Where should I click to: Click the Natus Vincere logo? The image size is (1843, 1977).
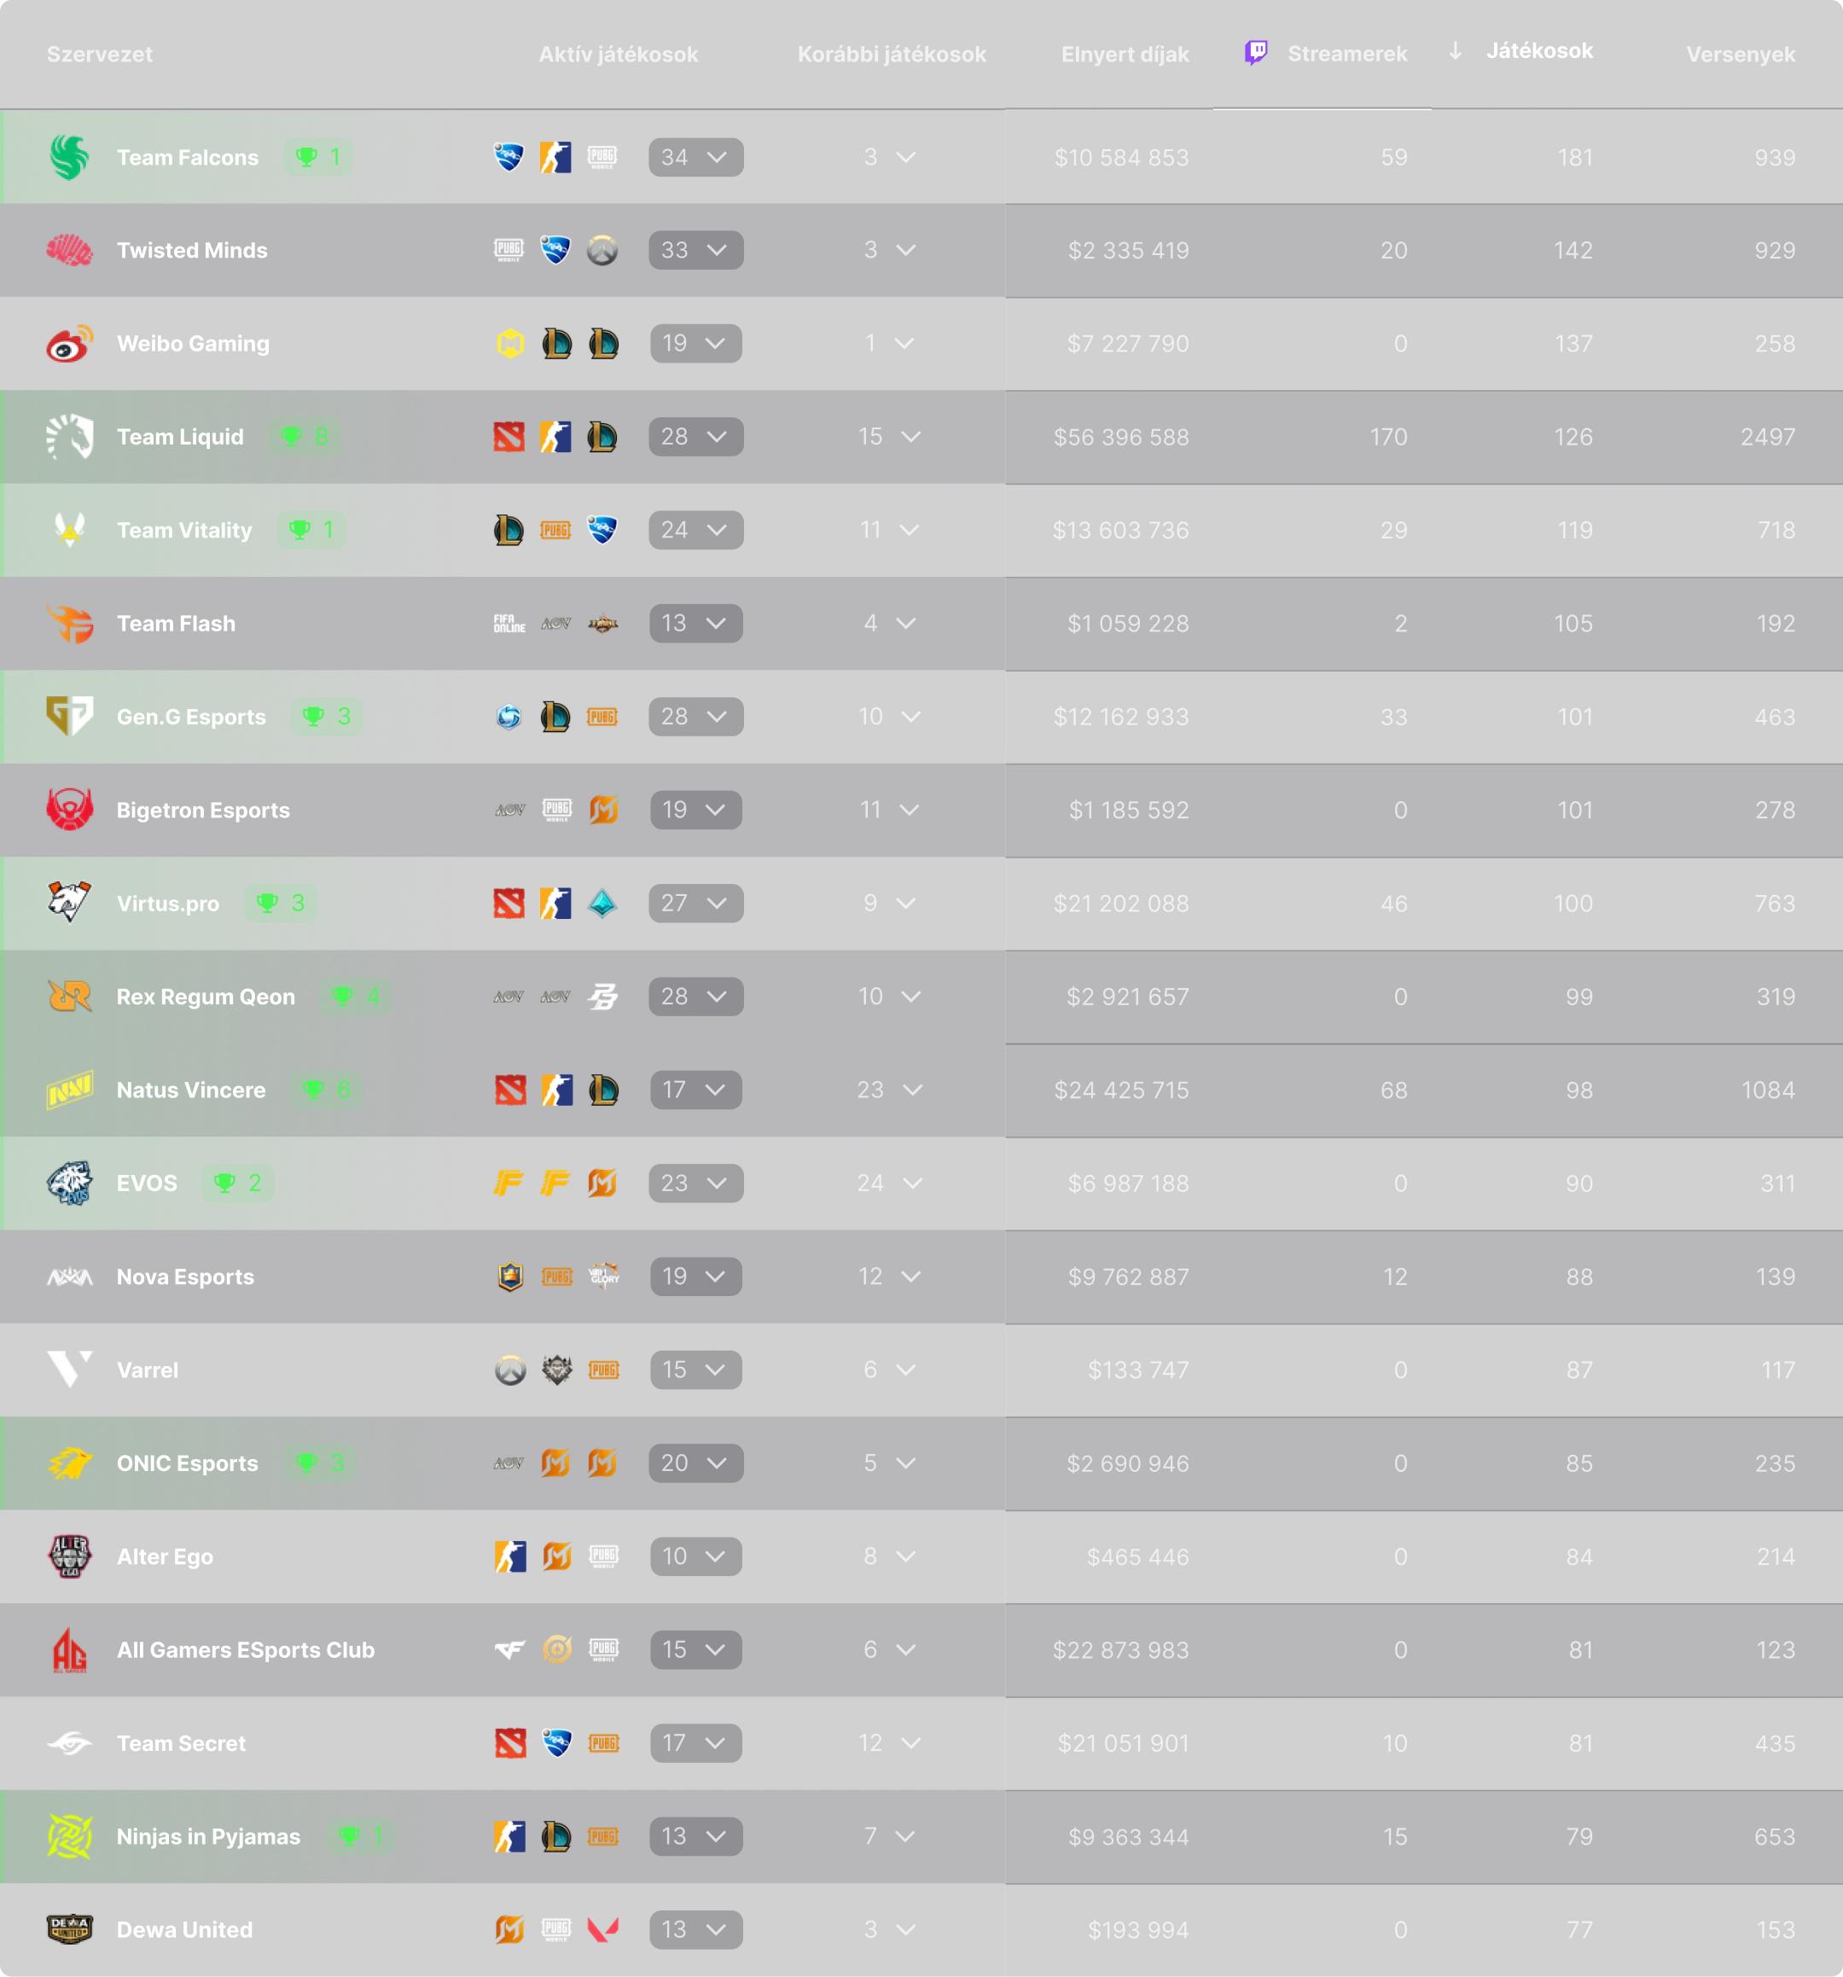coord(70,1090)
